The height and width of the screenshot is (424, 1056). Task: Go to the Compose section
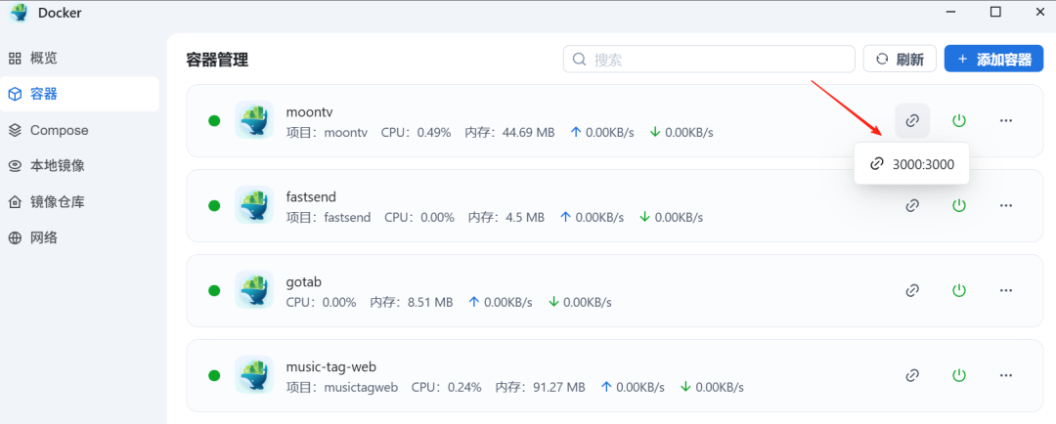[x=79, y=130]
